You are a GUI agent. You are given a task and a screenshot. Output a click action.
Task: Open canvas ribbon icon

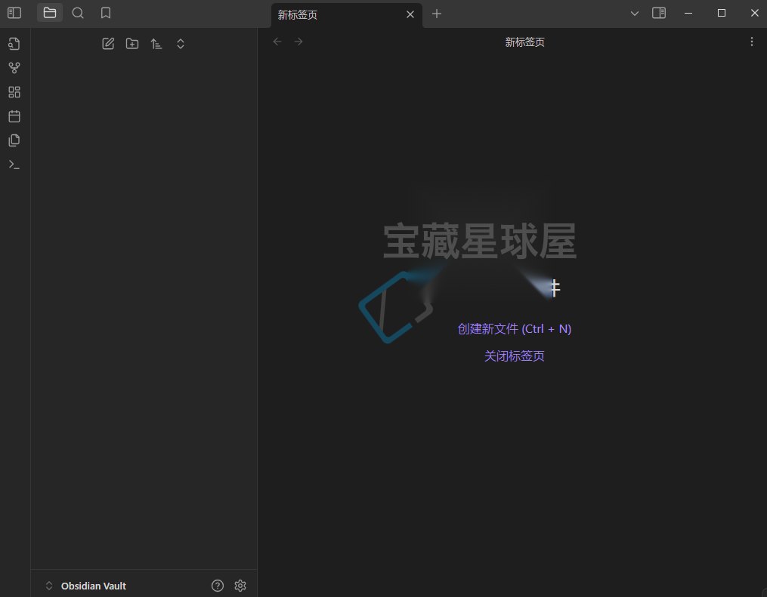click(14, 92)
